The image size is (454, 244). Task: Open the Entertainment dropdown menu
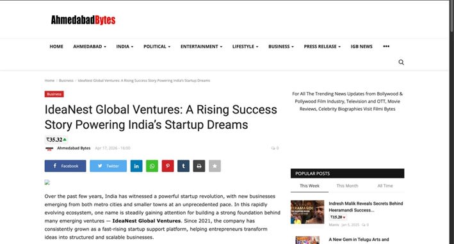coord(201,46)
